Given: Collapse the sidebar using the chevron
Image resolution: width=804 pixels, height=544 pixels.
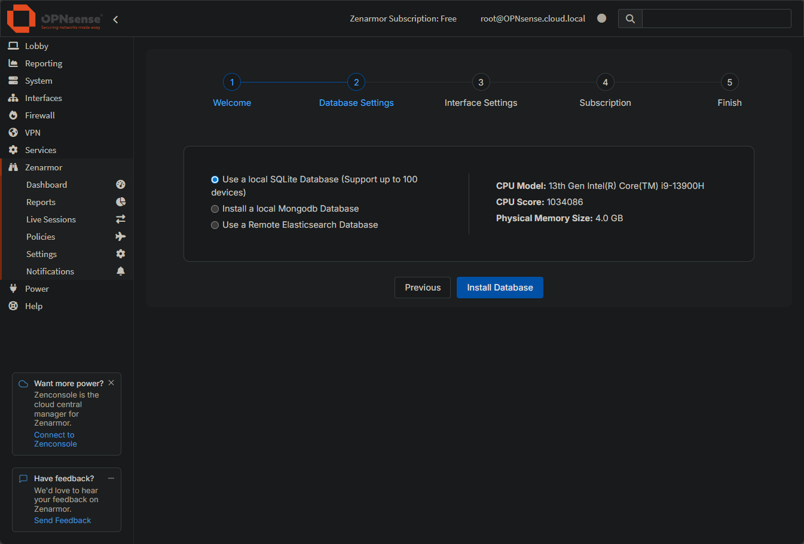Looking at the screenshot, I should (x=115, y=19).
